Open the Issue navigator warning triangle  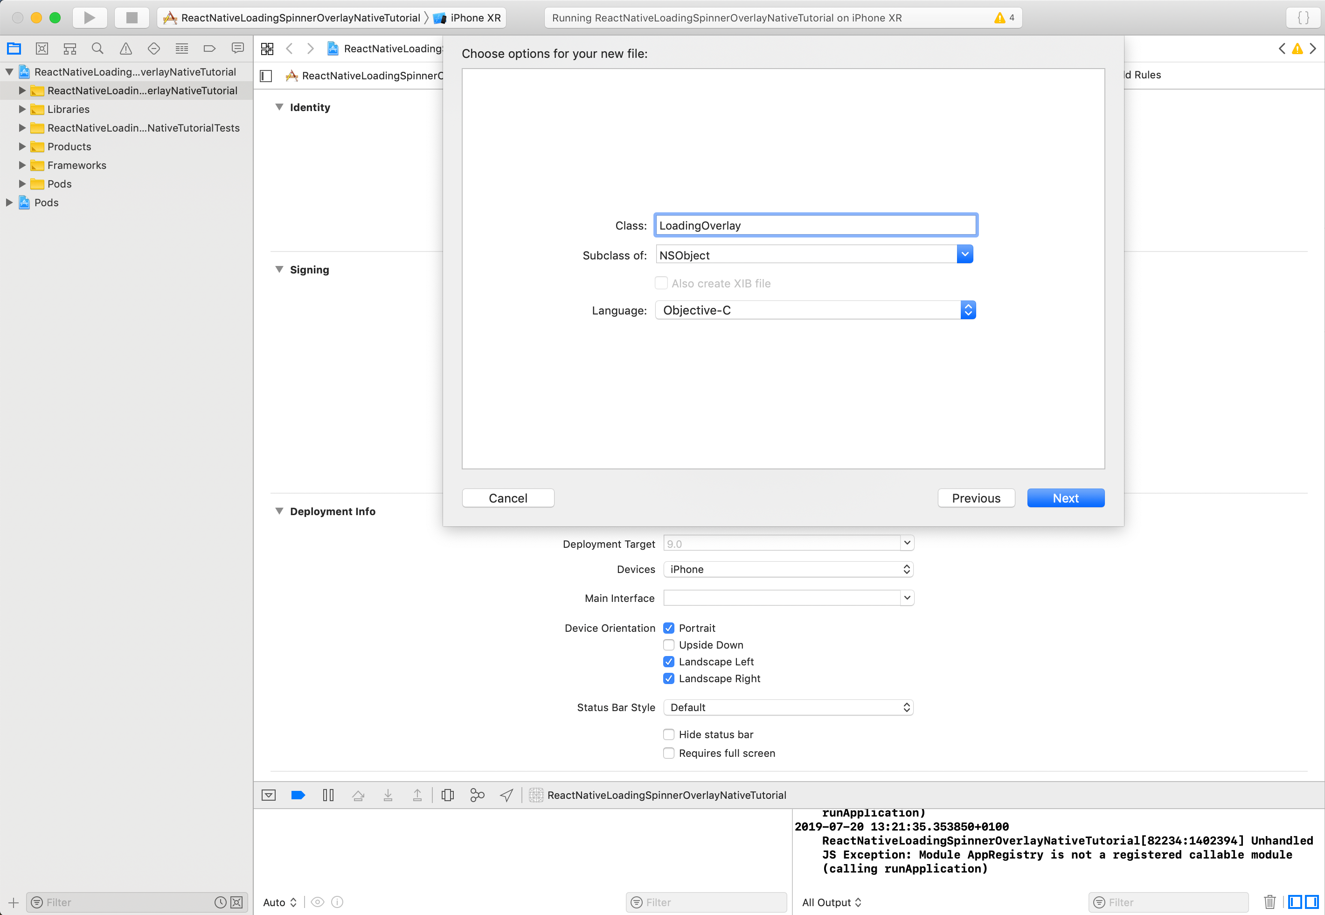point(125,49)
